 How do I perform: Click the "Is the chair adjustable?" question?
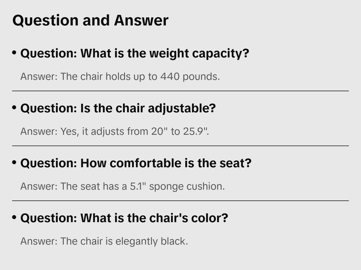point(118,108)
